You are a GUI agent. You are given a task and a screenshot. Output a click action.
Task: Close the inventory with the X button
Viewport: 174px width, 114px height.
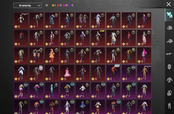[169, 4]
